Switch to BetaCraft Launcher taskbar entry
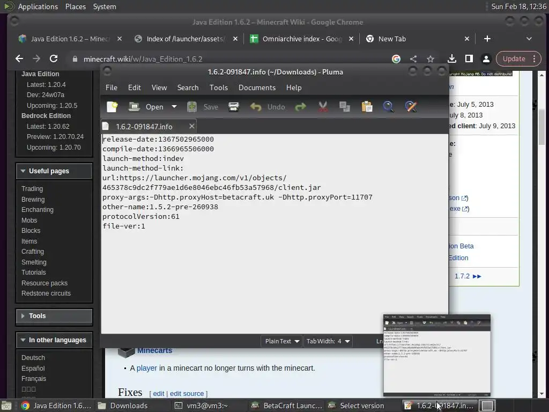The image size is (549, 412). pos(286,406)
